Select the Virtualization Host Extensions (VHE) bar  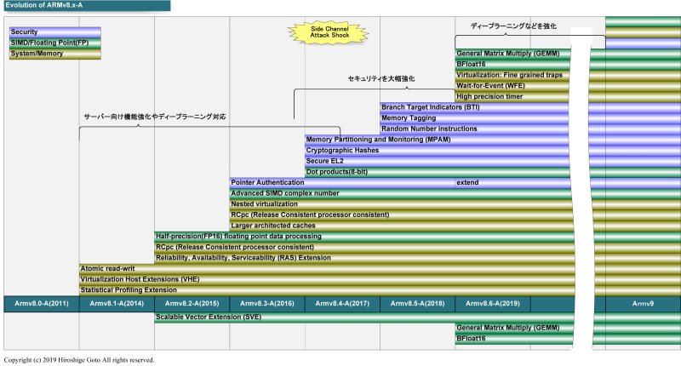click(x=327, y=279)
